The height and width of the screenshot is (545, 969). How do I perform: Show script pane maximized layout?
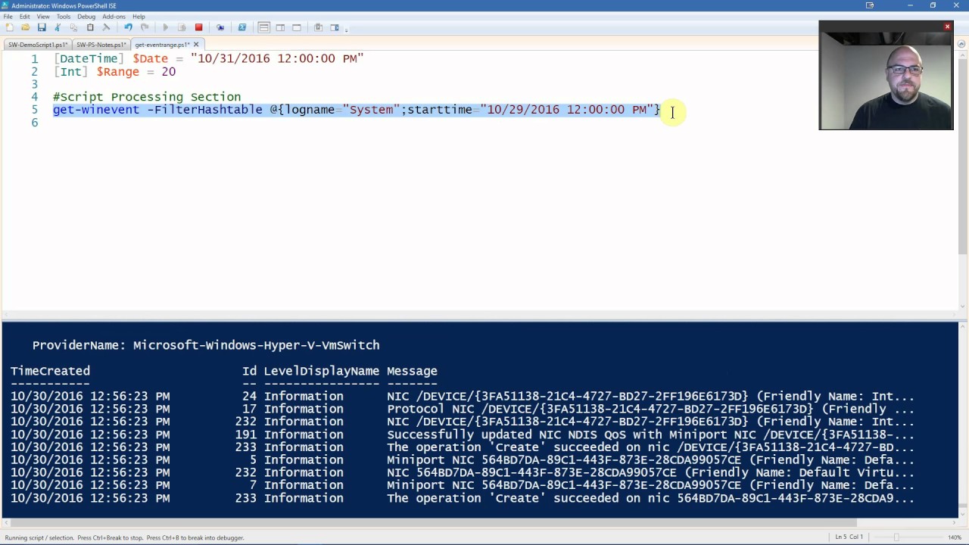pos(296,27)
